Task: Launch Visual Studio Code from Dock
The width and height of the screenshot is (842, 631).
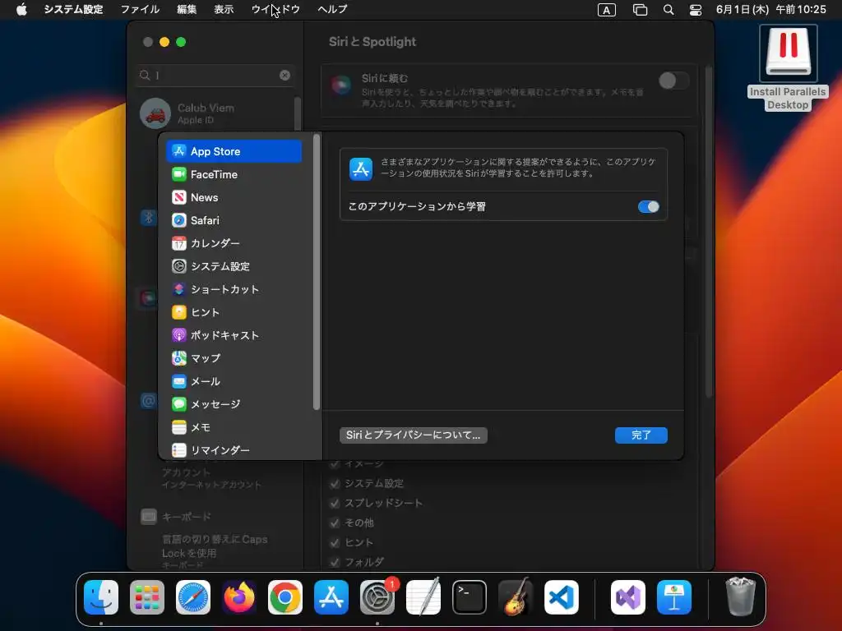Action: [562, 597]
